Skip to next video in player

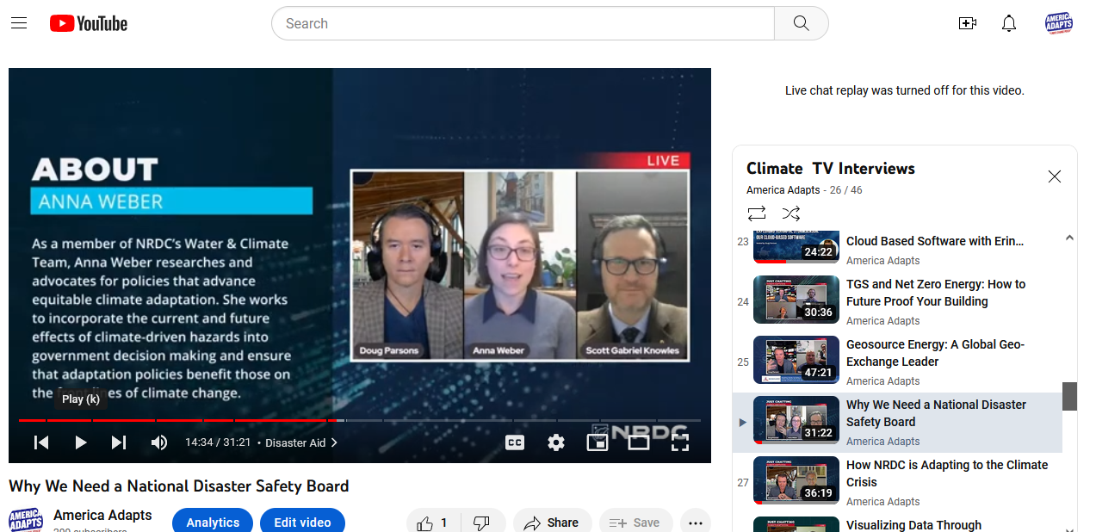coord(119,442)
